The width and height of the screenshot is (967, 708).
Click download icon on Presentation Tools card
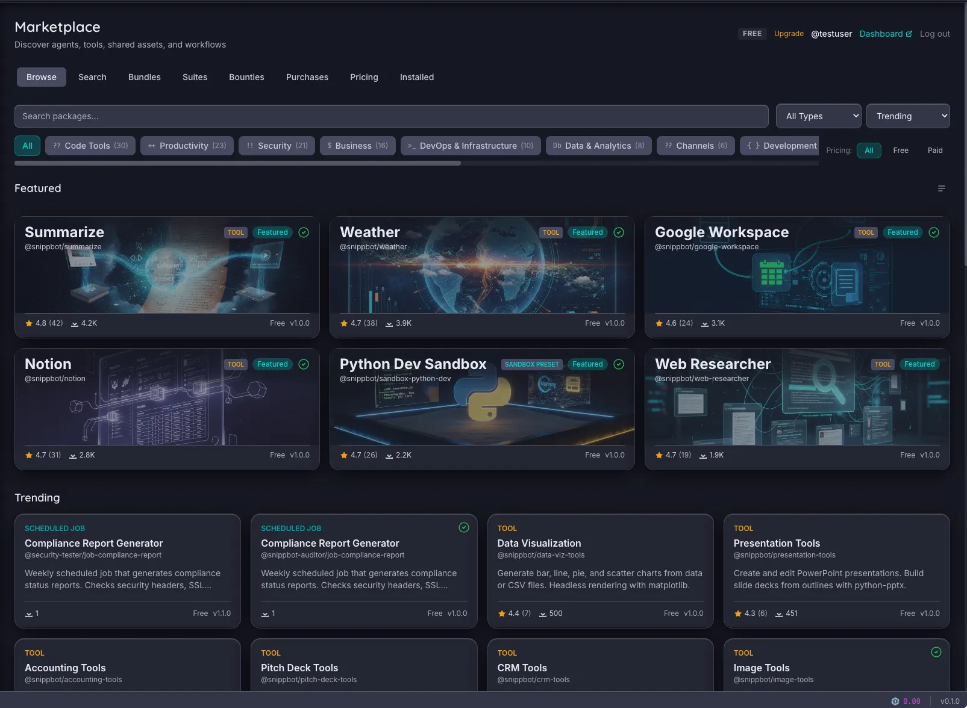pos(779,614)
